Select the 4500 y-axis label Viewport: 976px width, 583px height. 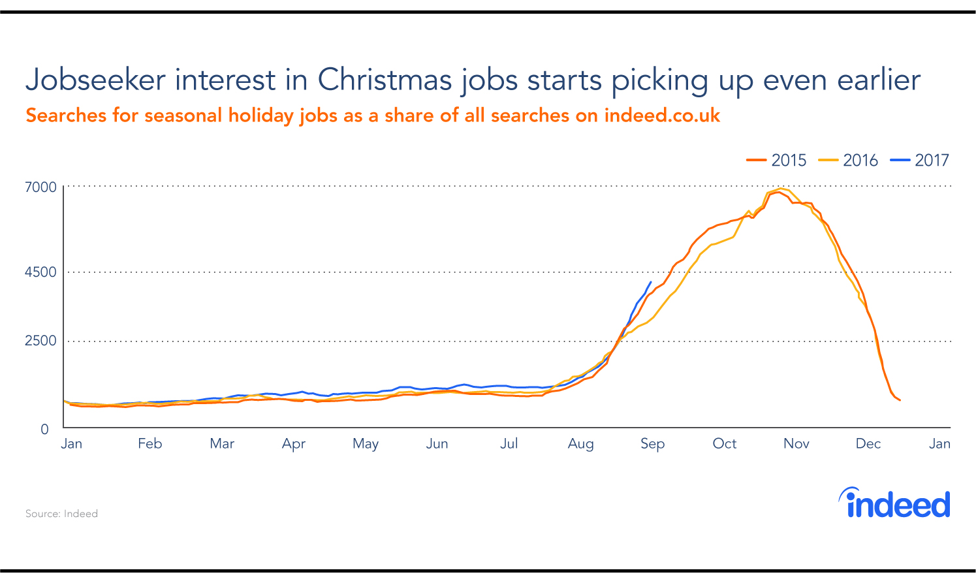[x=40, y=272]
